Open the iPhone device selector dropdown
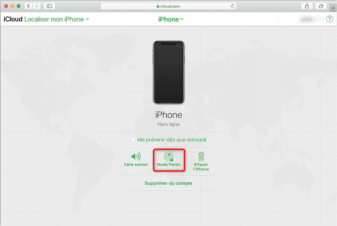The width and height of the screenshot is (337, 226). tap(171, 19)
